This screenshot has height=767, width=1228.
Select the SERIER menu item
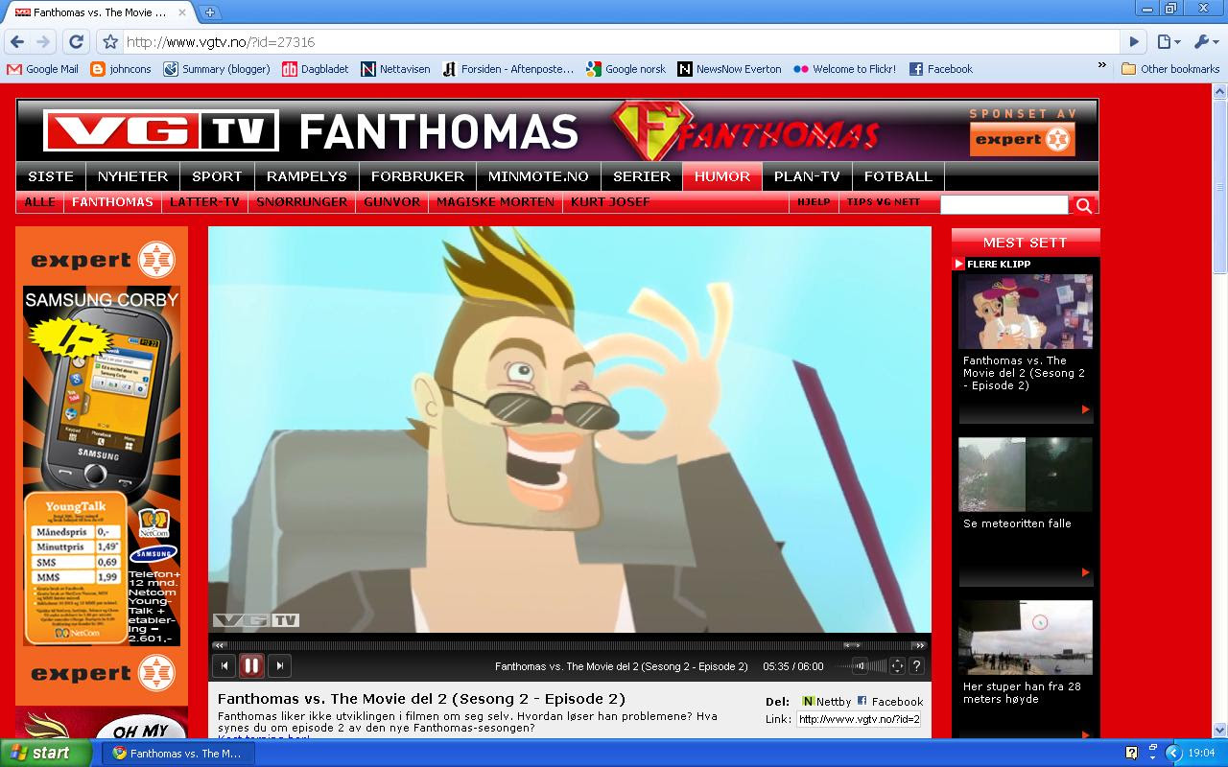(642, 176)
